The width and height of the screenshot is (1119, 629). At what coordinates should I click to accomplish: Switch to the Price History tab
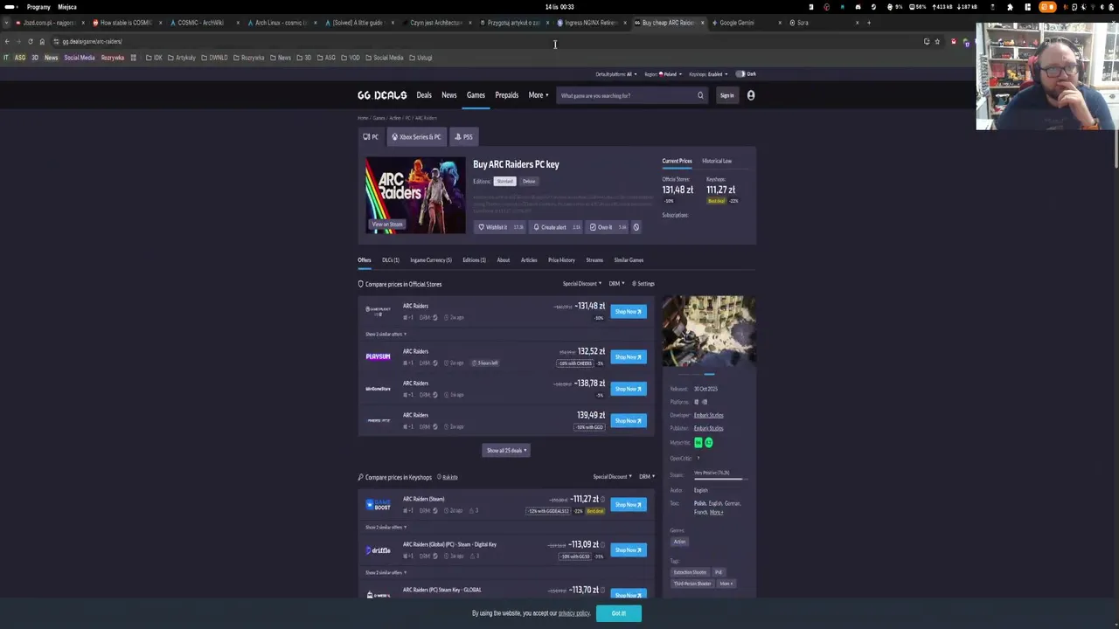(561, 260)
